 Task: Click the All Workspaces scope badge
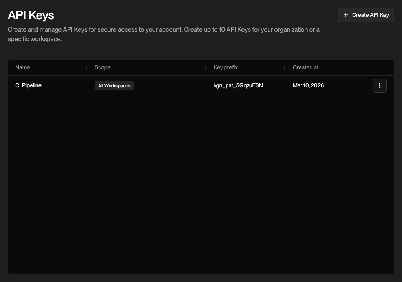[x=114, y=86]
